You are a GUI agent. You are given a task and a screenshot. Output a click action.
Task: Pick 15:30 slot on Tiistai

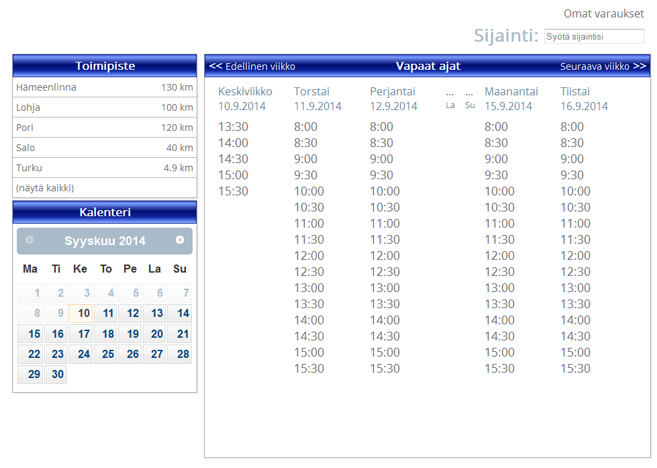pyautogui.click(x=575, y=368)
